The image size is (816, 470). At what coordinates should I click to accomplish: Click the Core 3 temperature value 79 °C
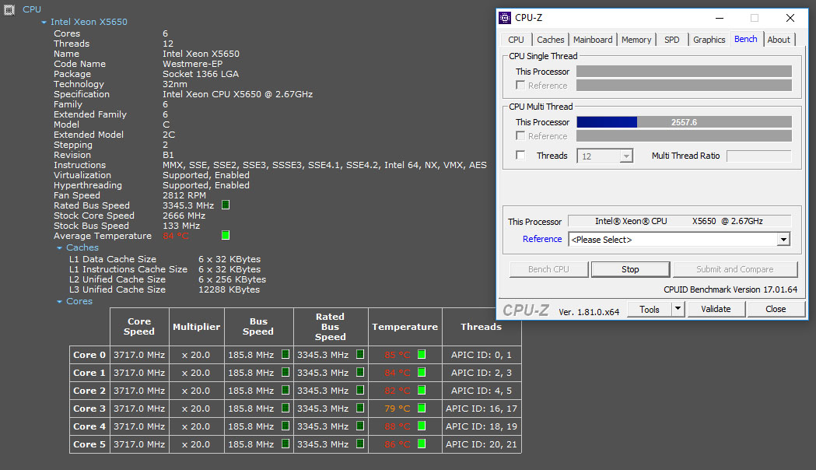(x=397, y=409)
